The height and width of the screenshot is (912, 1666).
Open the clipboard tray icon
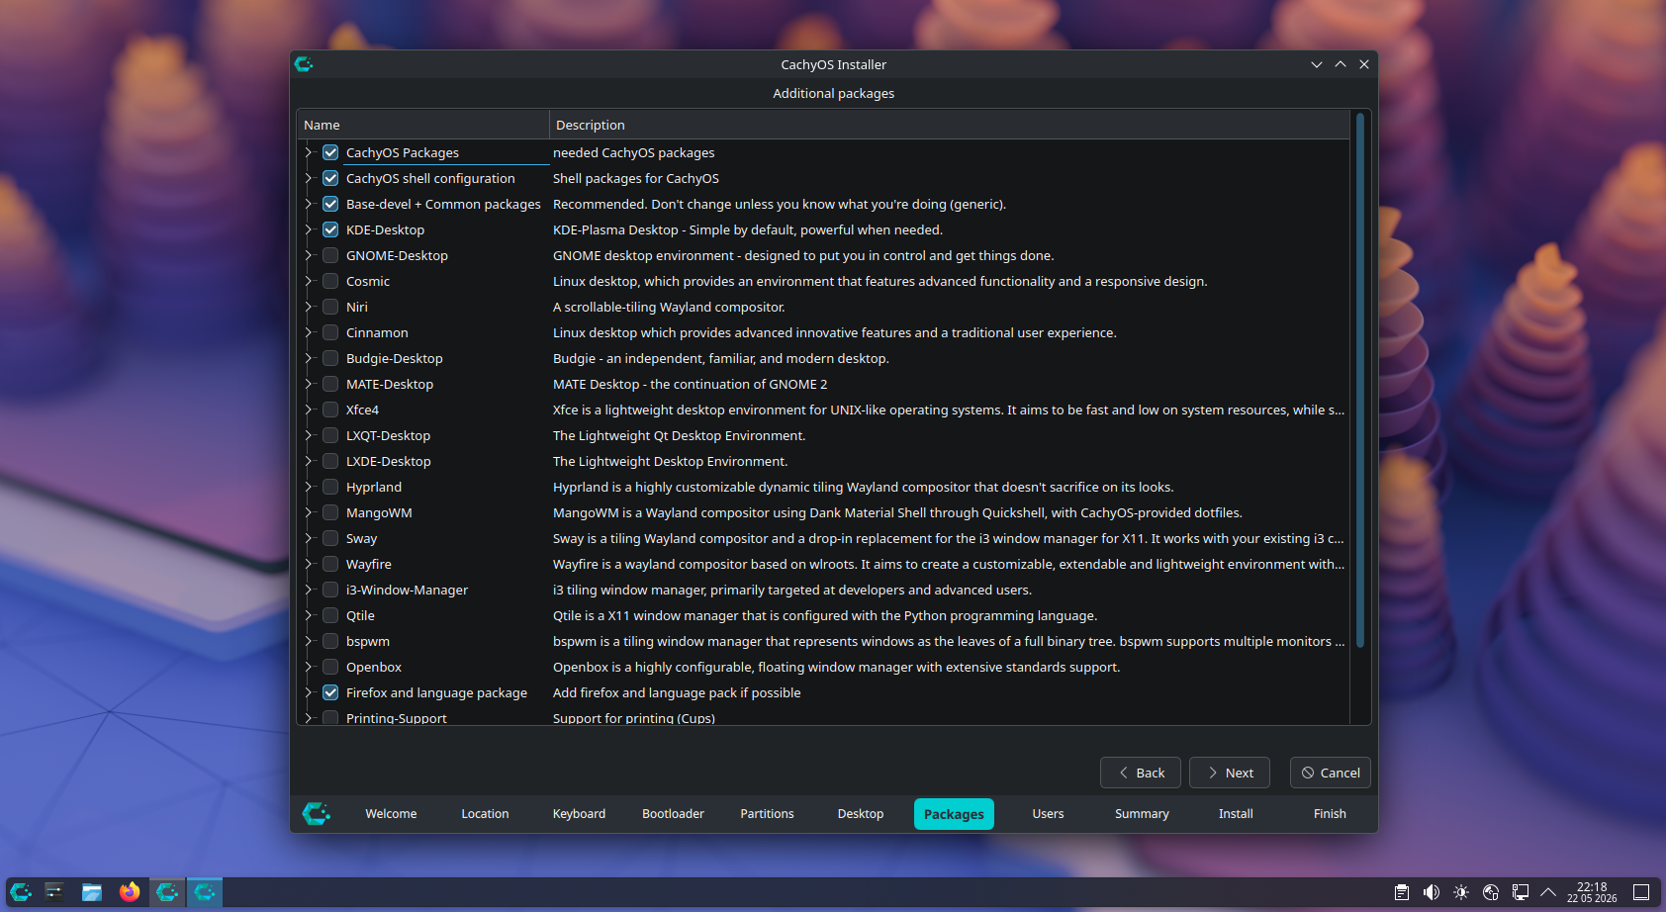[1402, 892]
